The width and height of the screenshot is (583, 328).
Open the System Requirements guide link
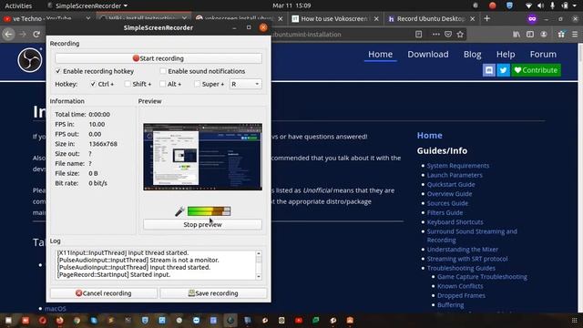tap(458, 166)
